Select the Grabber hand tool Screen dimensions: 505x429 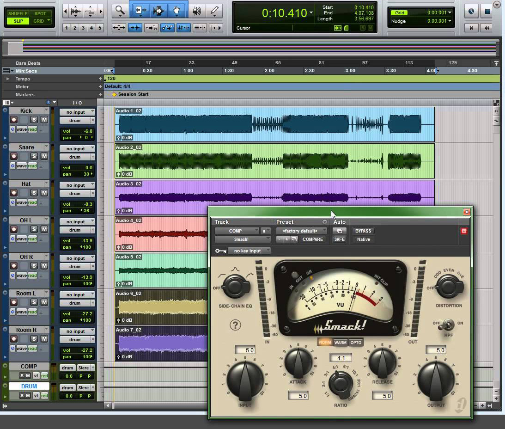tap(177, 10)
